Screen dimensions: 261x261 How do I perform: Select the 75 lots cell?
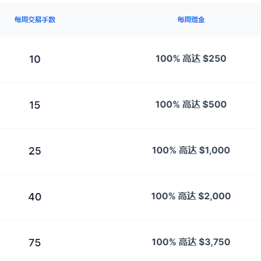35,243
